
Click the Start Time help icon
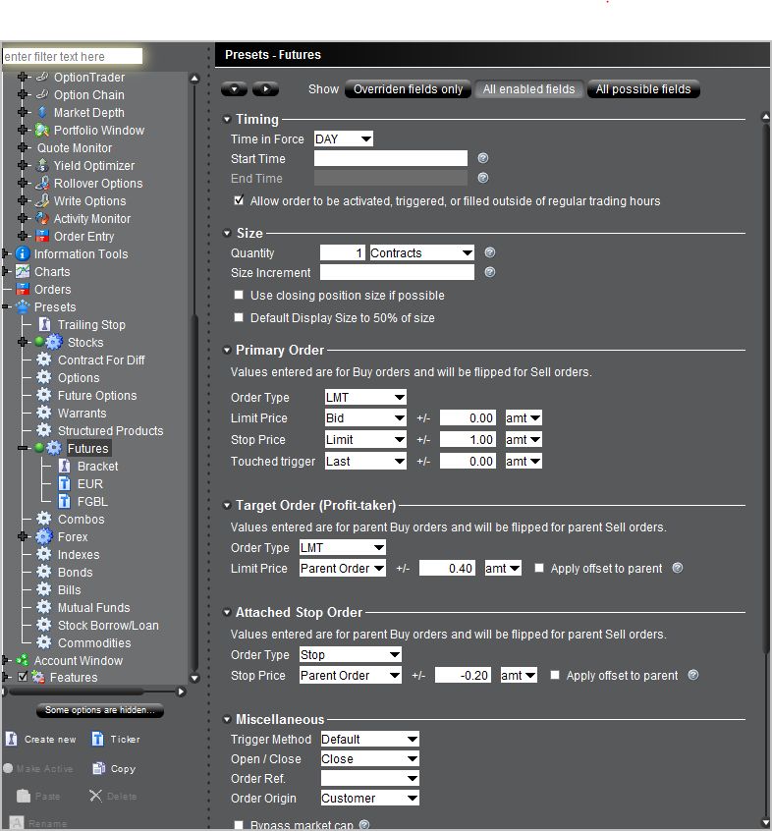tap(482, 158)
